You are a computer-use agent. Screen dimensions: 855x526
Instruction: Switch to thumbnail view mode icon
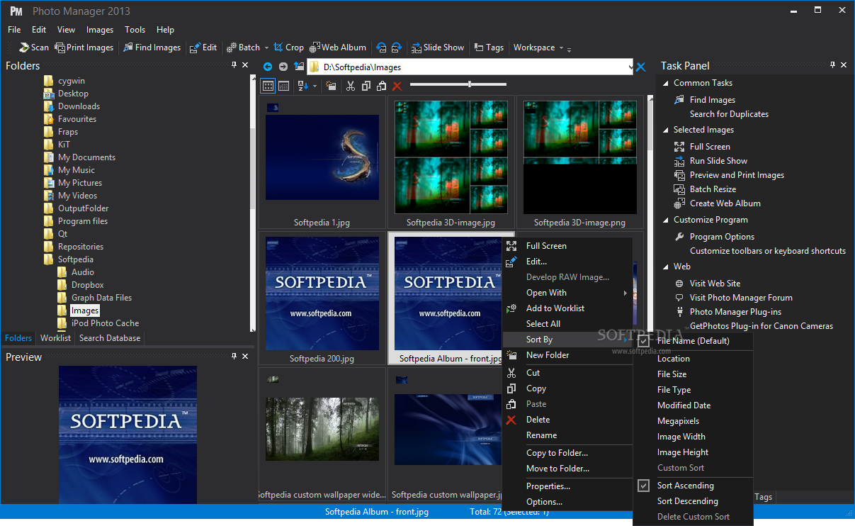[x=268, y=86]
